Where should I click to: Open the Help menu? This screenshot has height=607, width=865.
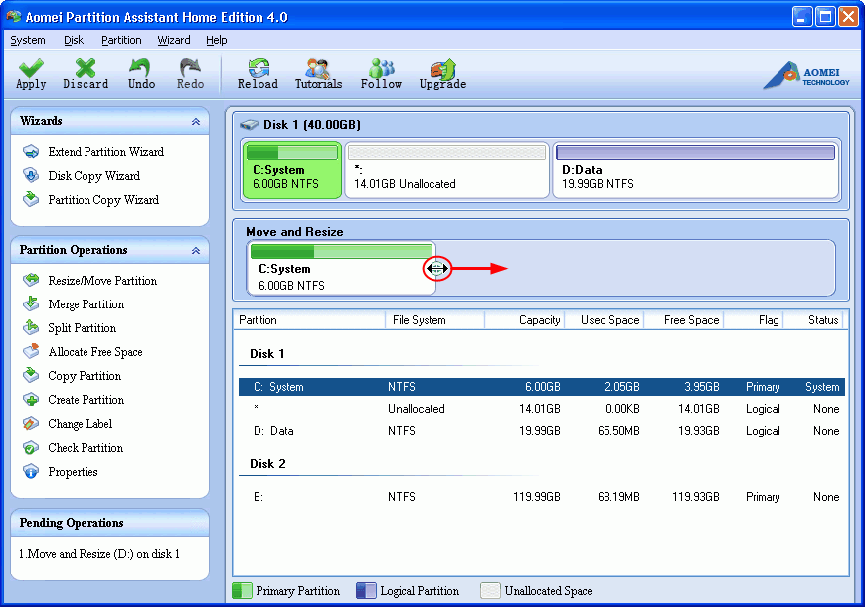pos(217,40)
